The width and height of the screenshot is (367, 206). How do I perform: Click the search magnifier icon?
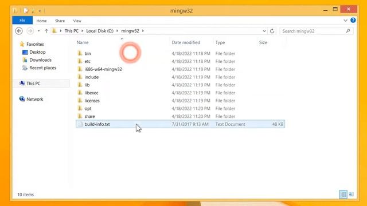point(348,31)
